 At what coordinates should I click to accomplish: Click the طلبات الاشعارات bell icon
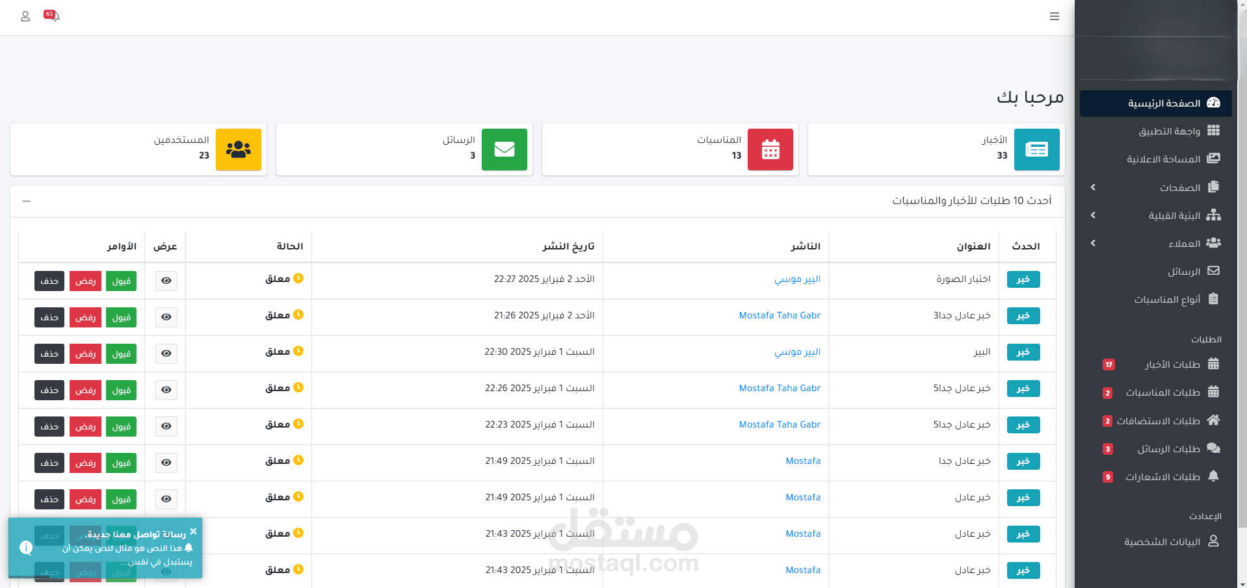point(1214,476)
